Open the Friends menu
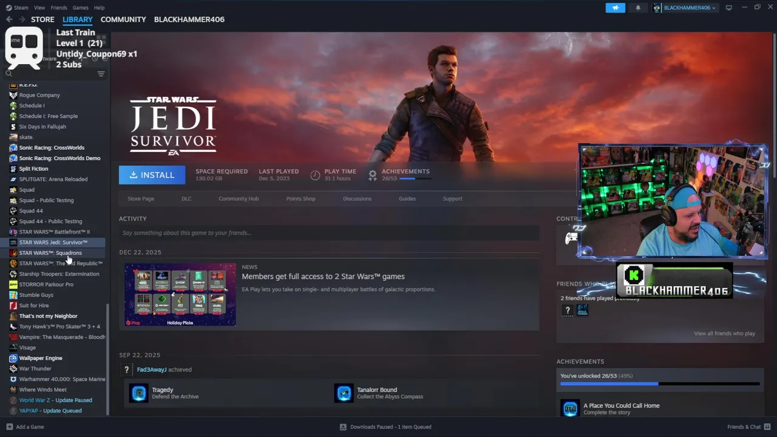 point(59,8)
